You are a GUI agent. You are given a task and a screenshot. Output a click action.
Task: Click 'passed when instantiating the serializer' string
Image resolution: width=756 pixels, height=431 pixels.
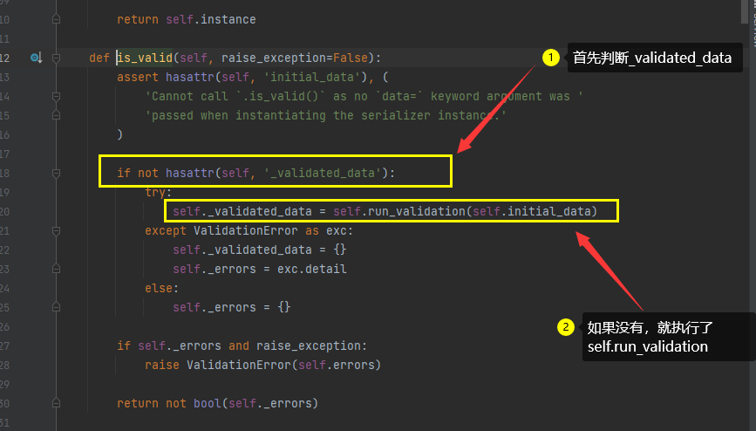(325, 116)
